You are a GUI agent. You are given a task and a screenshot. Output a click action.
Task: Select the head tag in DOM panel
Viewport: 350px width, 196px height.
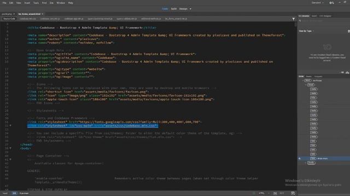point(311,85)
